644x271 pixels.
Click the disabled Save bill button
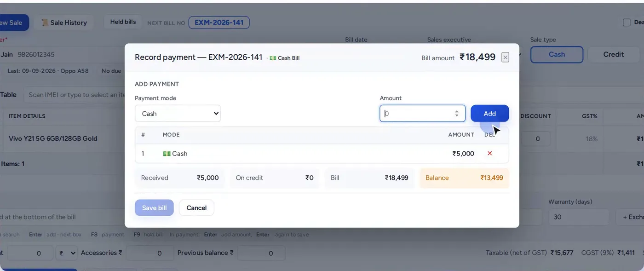[x=154, y=208]
